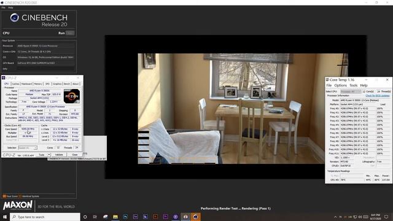Click the Cores count field in CPU-Z
This screenshot has height=221, width=393.
[58, 148]
